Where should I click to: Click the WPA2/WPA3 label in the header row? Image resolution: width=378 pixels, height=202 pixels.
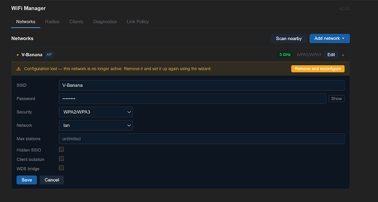308,55
